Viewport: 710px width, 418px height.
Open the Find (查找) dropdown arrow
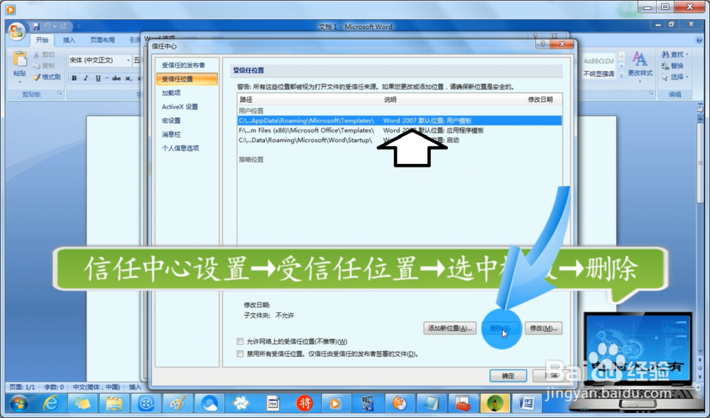[x=687, y=55]
